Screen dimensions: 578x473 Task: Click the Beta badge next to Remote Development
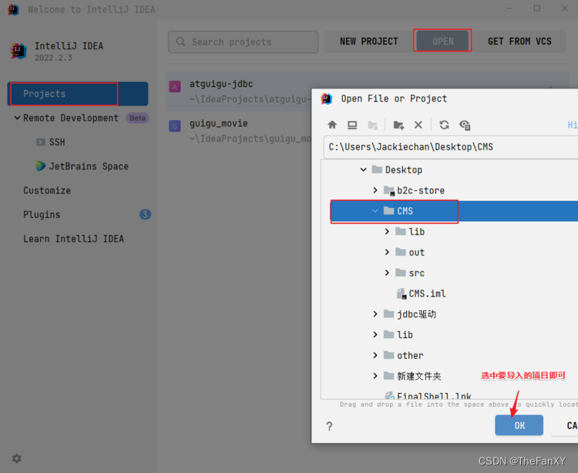coord(137,118)
